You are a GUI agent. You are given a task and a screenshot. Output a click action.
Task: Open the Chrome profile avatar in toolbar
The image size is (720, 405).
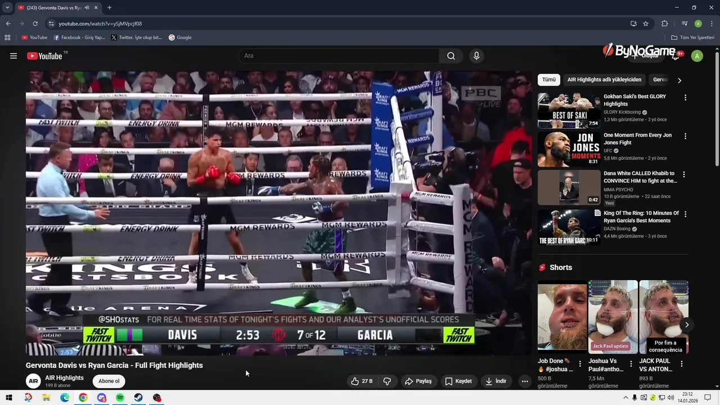coord(698,24)
